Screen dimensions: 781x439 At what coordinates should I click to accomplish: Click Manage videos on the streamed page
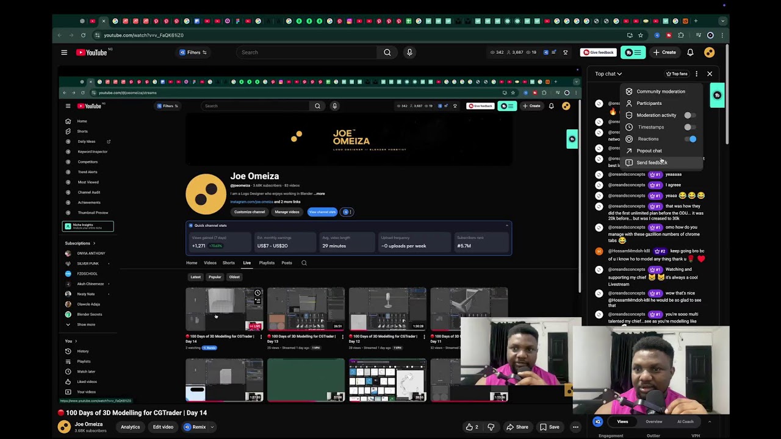tap(287, 212)
